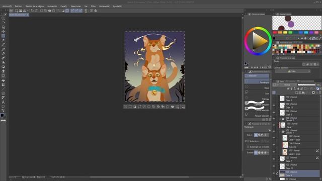Image resolution: width=322 pixels, height=181 pixels.
Task: Select layer Capa 9 thumbnail
Action: click(x=282, y=173)
